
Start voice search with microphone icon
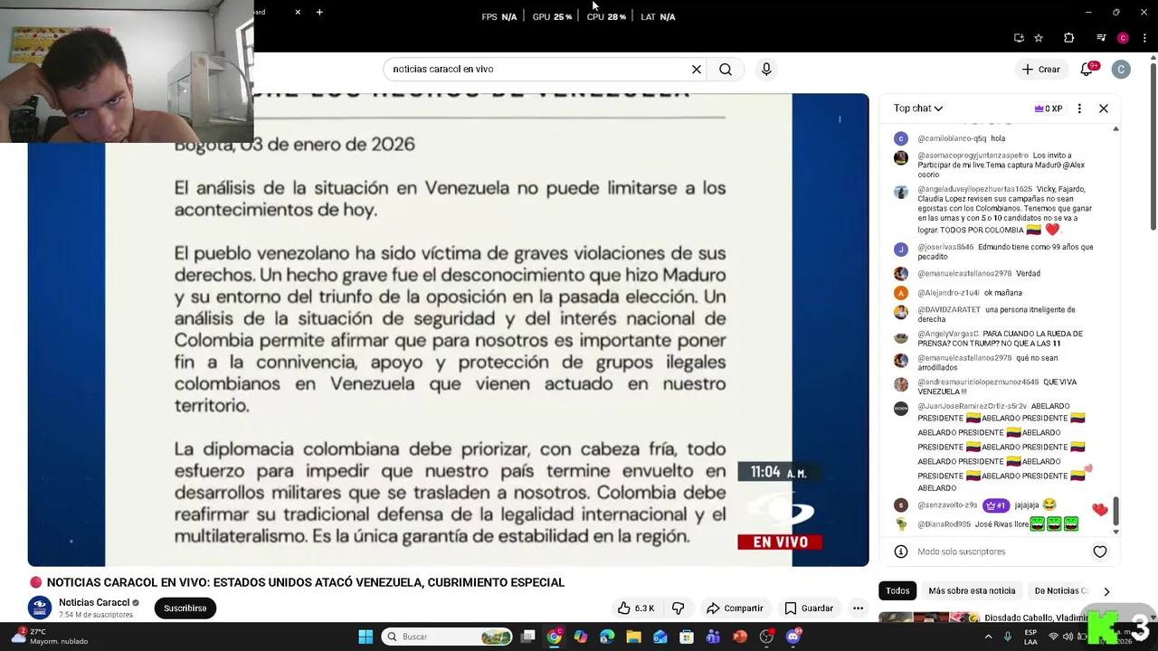(766, 69)
